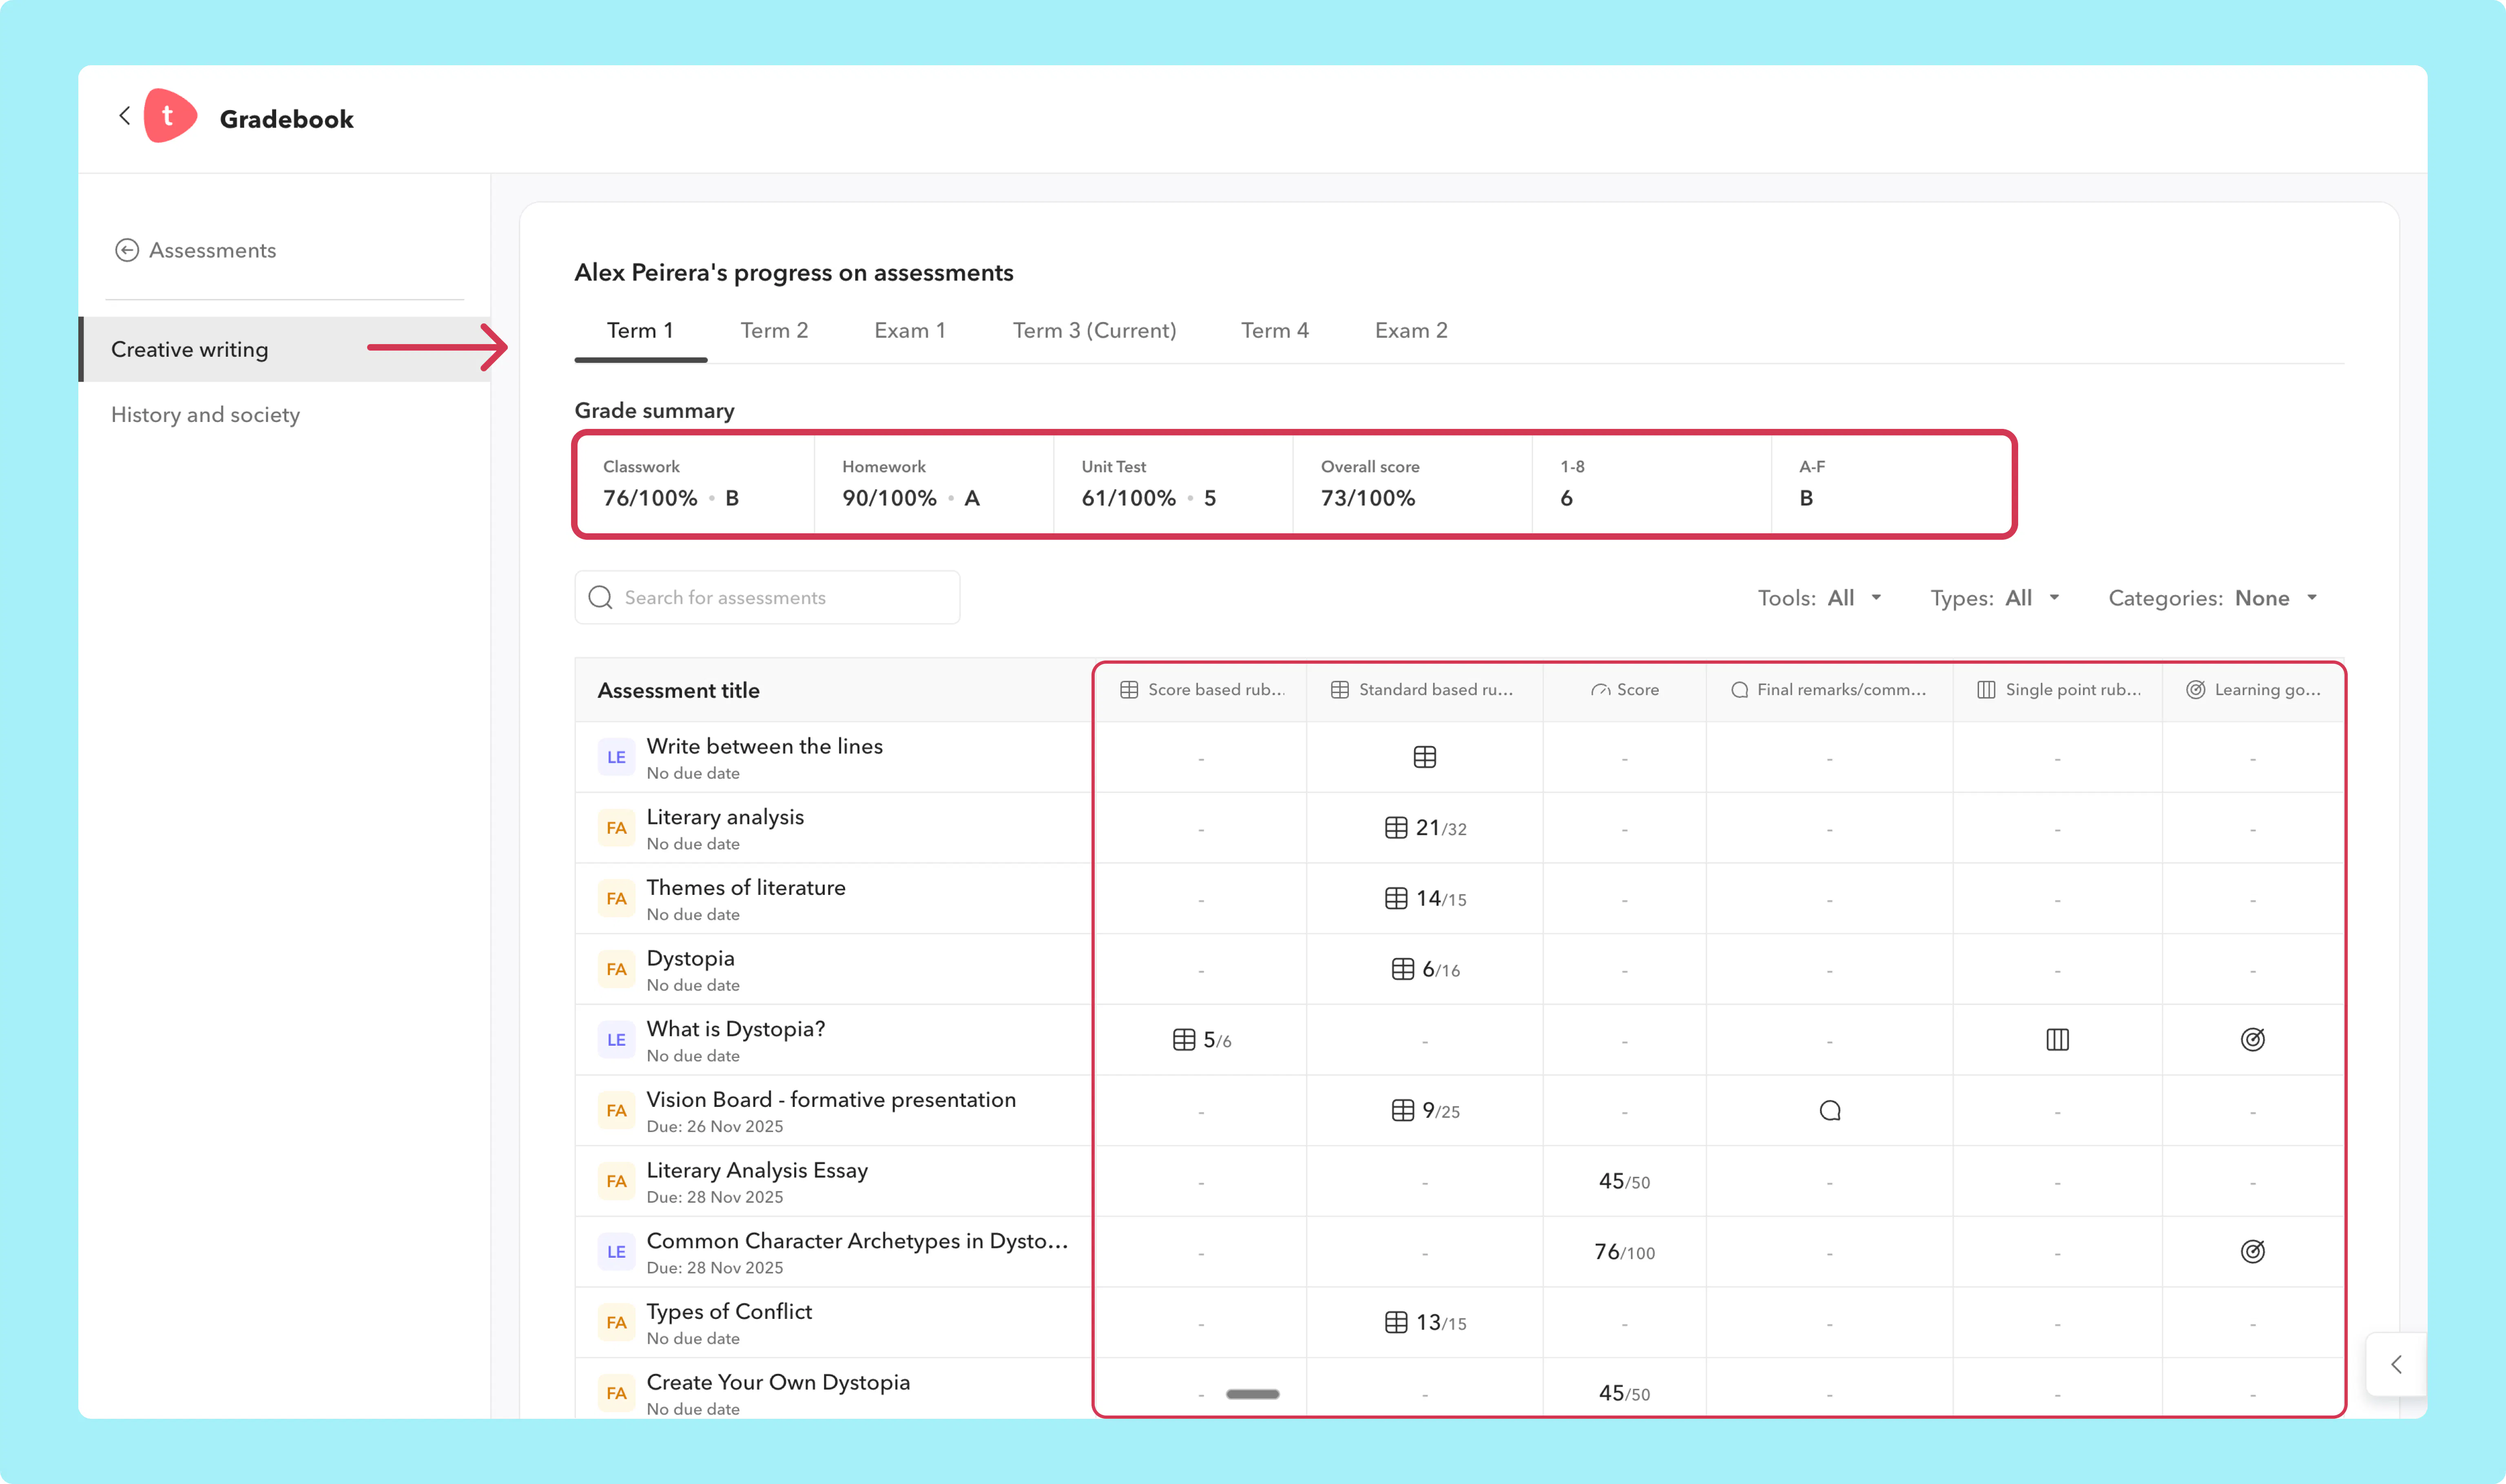This screenshot has width=2506, height=1484.
Task: Select Creative writing in the sidebar
Action: 285,349
